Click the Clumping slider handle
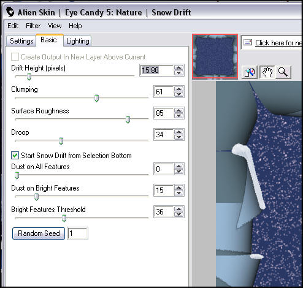 click(96, 98)
